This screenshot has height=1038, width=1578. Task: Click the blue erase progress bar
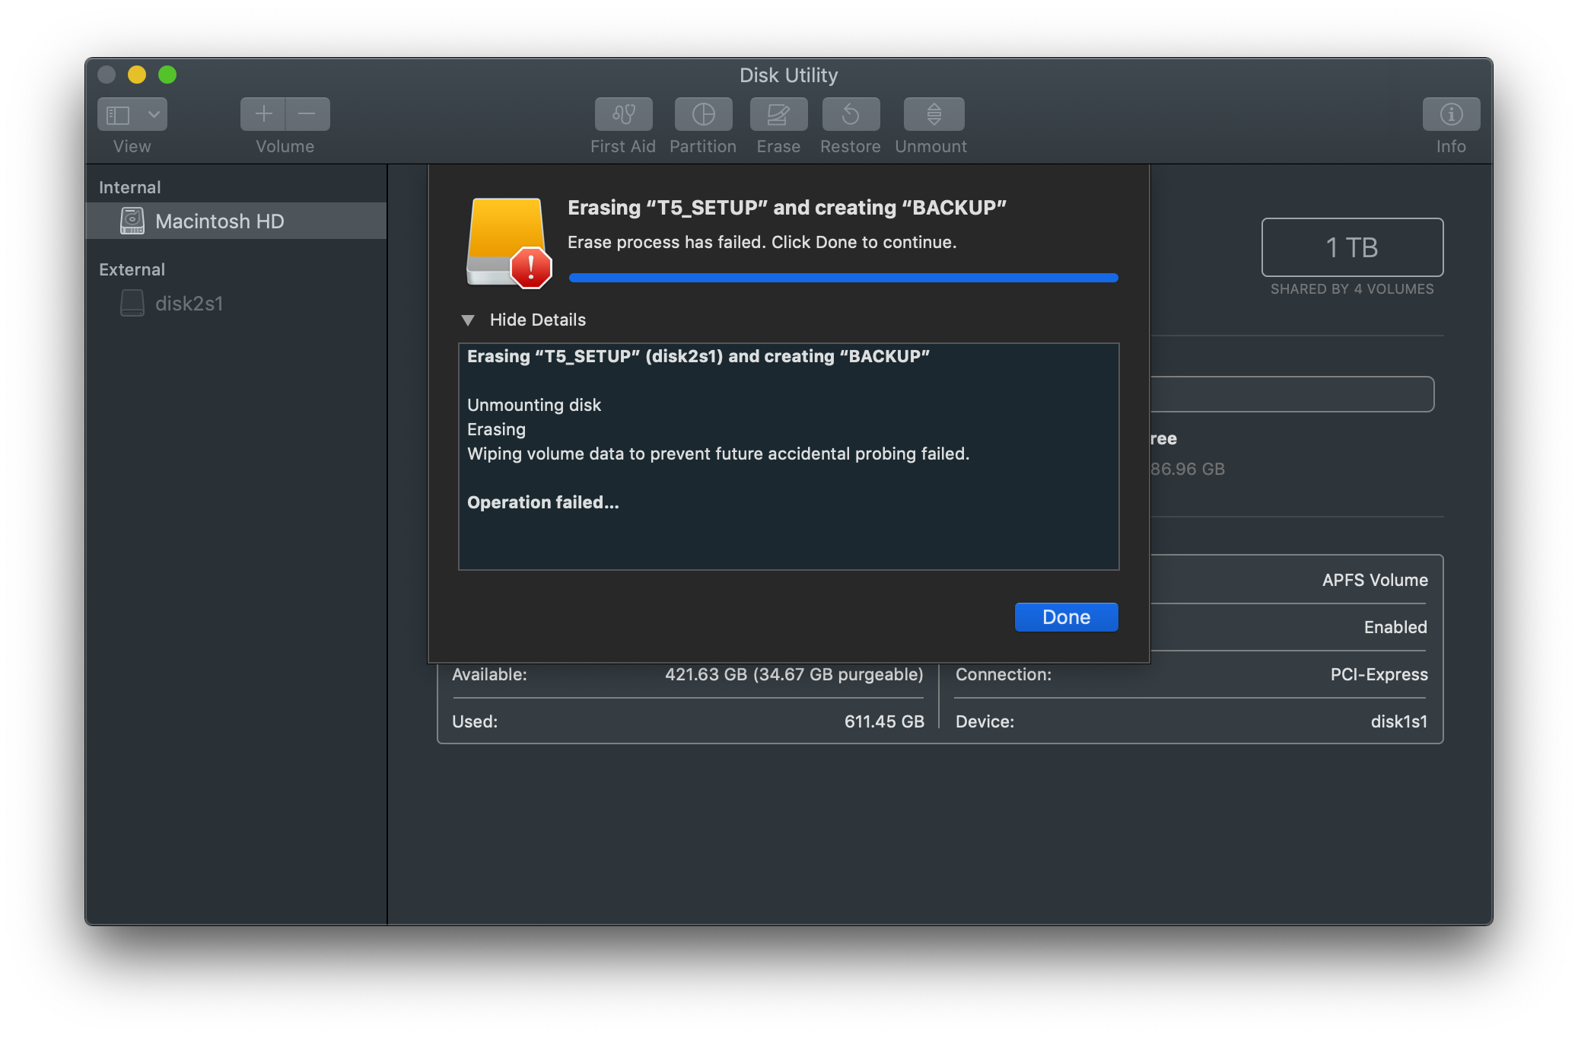pos(843,278)
